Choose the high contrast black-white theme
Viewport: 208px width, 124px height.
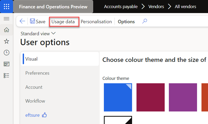point(118,120)
